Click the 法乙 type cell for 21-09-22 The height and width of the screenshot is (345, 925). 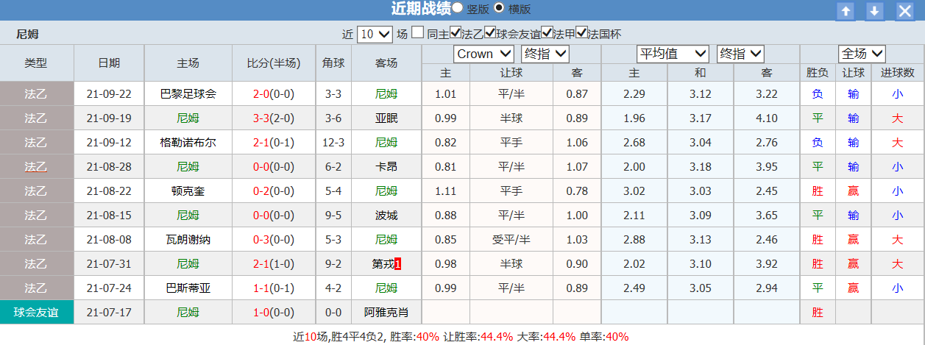(37, 94)
